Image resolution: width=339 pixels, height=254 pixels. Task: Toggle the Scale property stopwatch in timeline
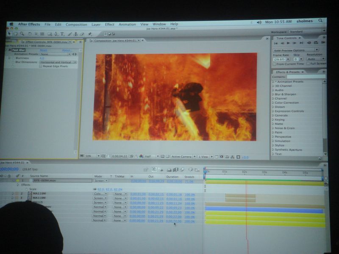[26, 189]
